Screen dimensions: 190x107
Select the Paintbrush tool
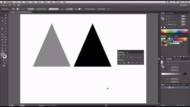pyautogui.click(x=2, y=26)
